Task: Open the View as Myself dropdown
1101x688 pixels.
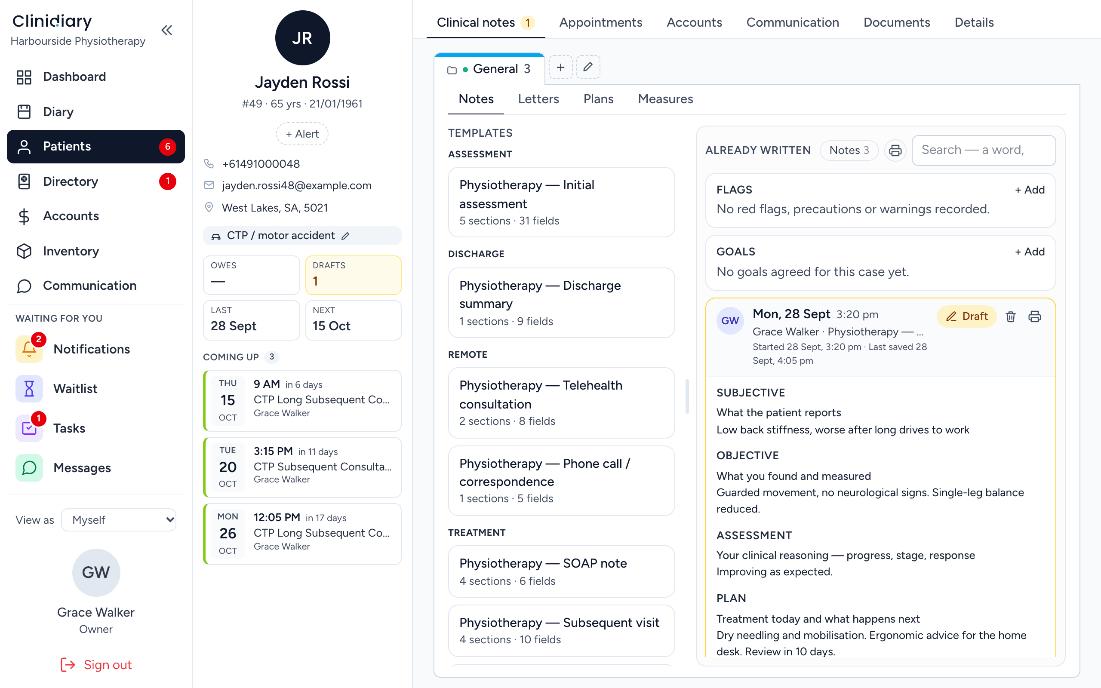Action: 119,519
